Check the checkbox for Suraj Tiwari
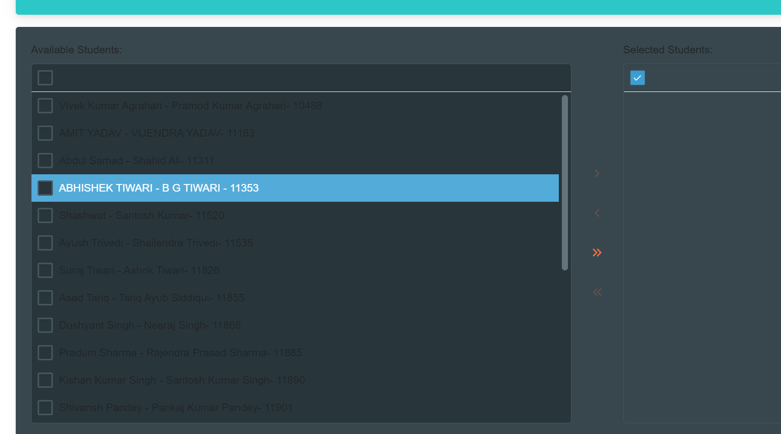The width and height of the screenshot is (781, 434). coord(45,270)
